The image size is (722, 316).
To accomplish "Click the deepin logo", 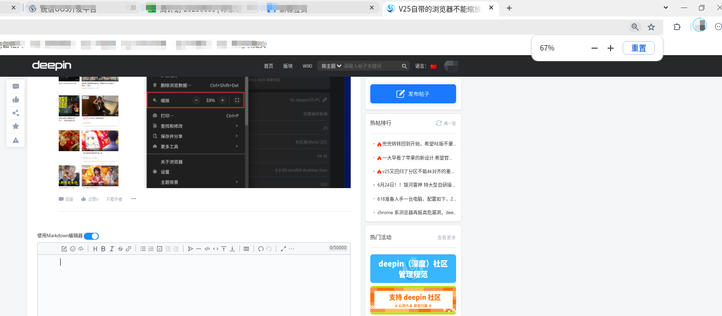I will (52, 66).
